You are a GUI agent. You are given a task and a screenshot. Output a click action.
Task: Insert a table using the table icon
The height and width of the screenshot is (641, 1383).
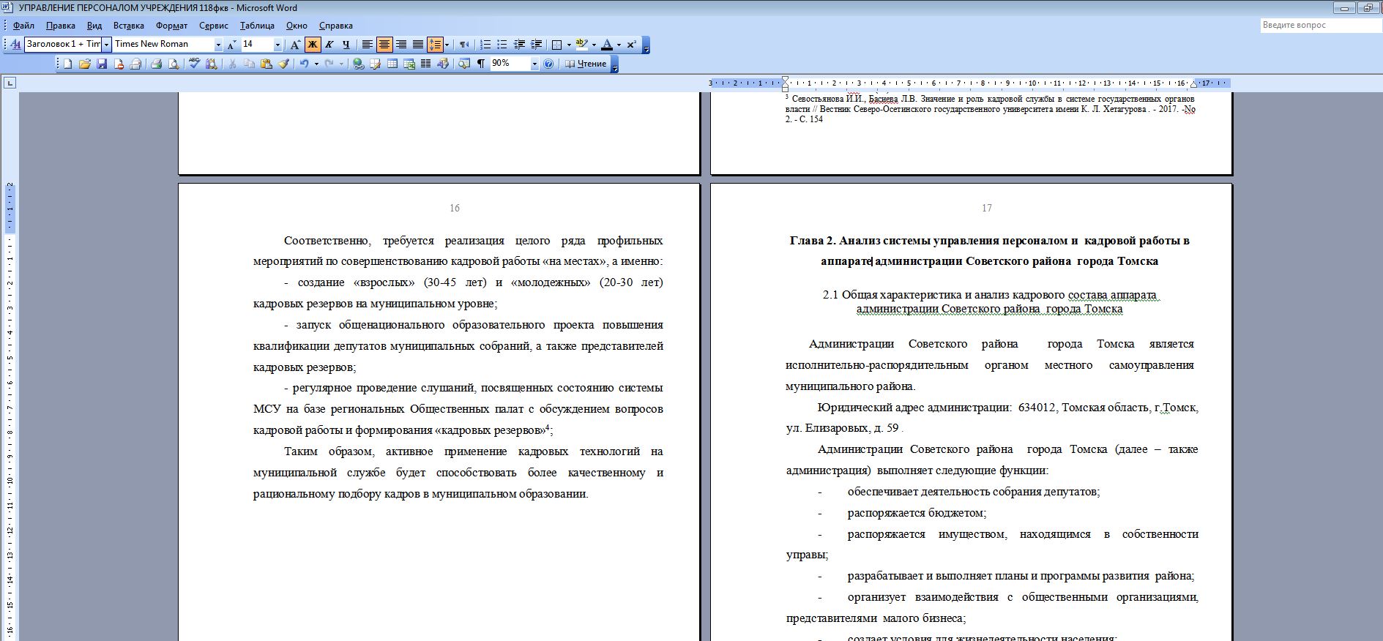392,64
